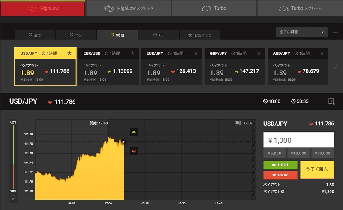
Task: Select the GBP/JPY asset card
Action: click(235, 66)
